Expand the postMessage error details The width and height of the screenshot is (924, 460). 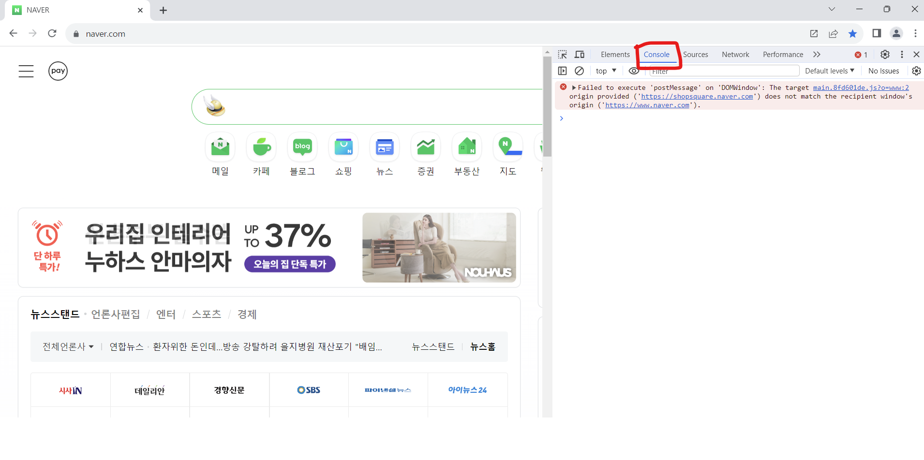[x=574, y=87]
